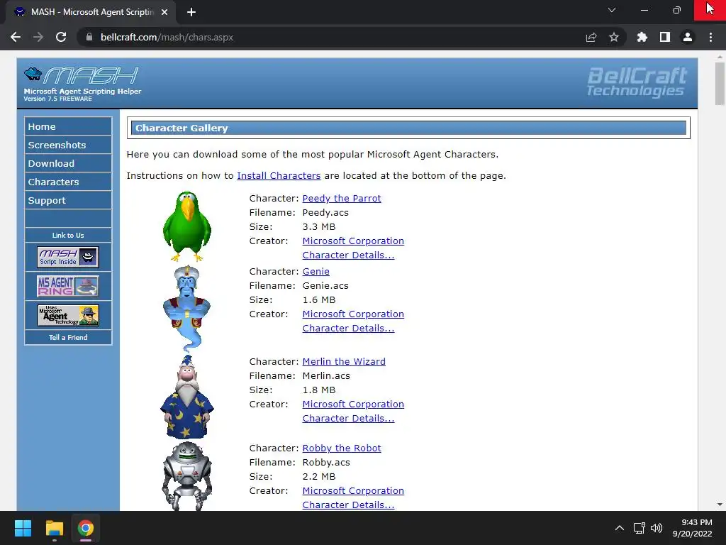Click the MS Agent Ring badge
This screenshot has height=545, width=726.
(x=68, y=286)
